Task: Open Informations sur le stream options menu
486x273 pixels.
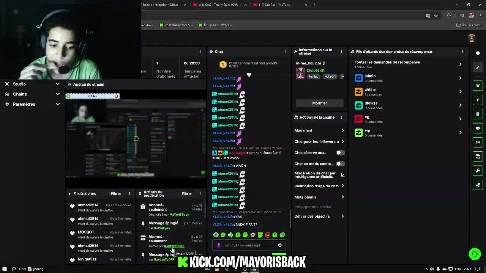Action: [341, 52]
